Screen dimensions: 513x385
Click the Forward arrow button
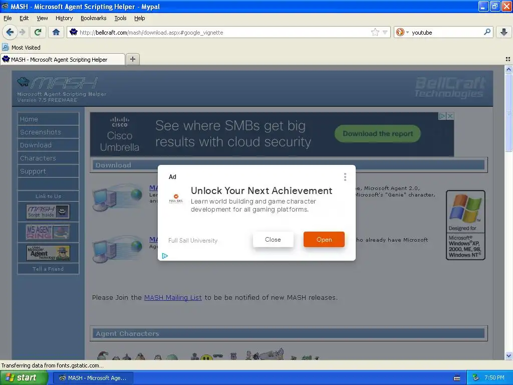click(22, 32)
